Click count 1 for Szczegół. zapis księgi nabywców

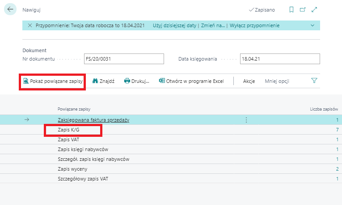pyautogui.click(x=337, y=159)
